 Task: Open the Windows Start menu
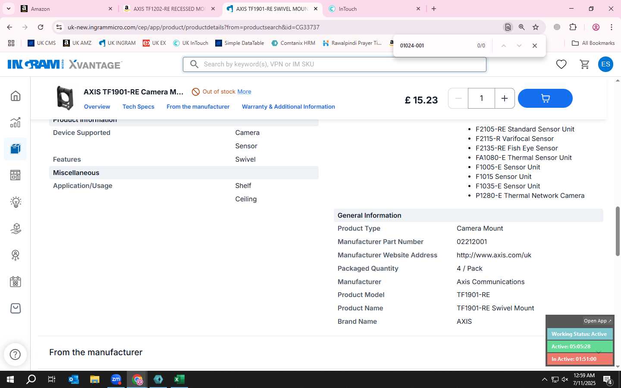click(x=10, y=379)
